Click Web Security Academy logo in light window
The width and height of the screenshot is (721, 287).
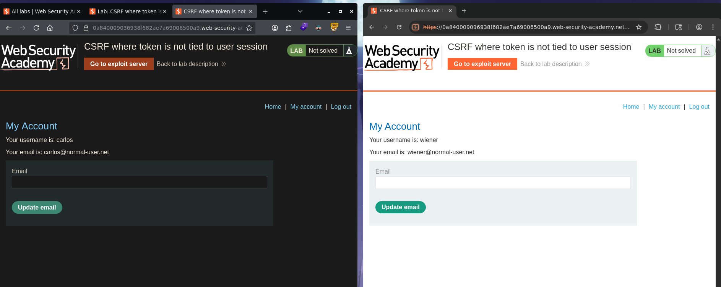coord(402,58)
